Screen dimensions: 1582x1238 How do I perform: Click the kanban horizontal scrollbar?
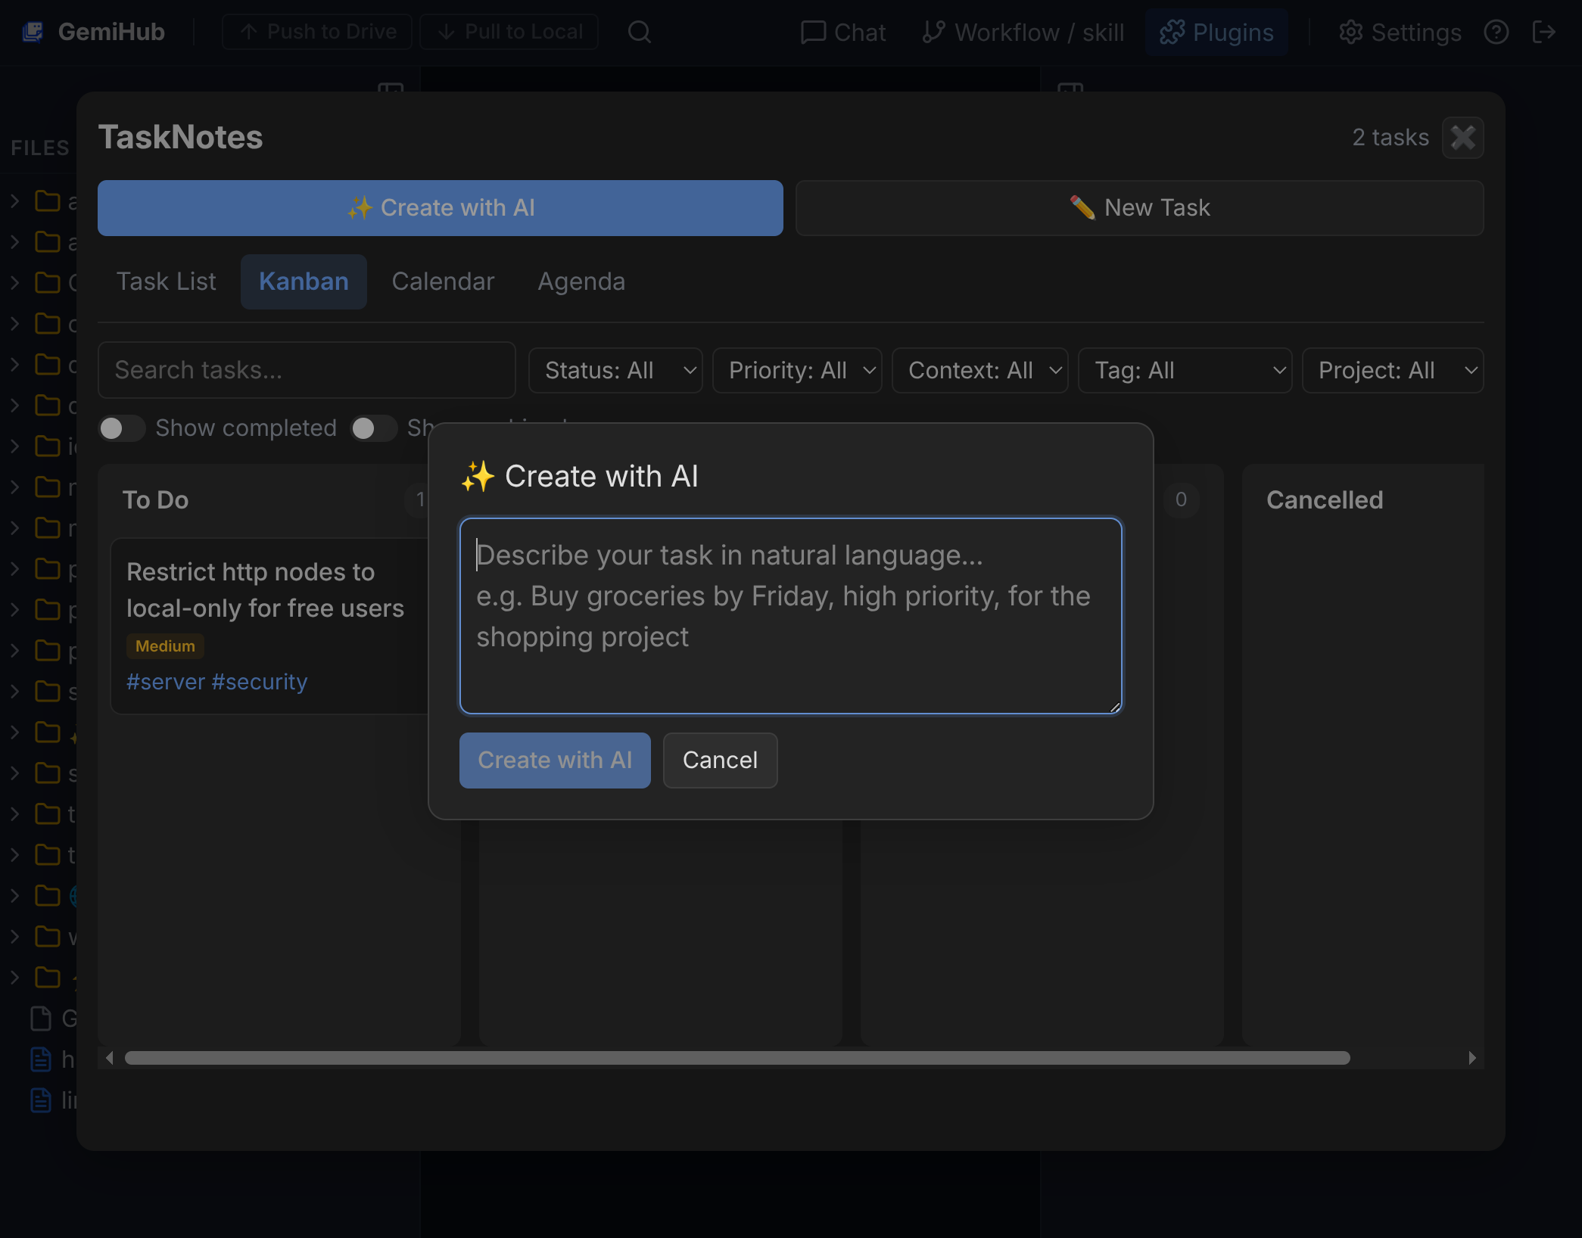point(737,1058)
